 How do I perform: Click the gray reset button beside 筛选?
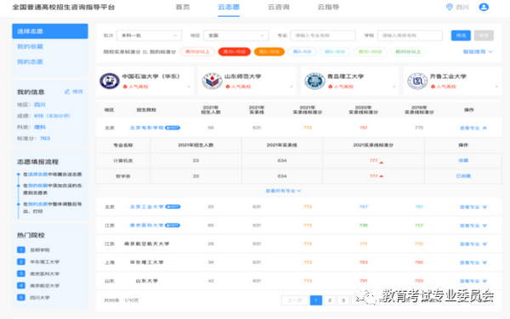coord(484,36)
